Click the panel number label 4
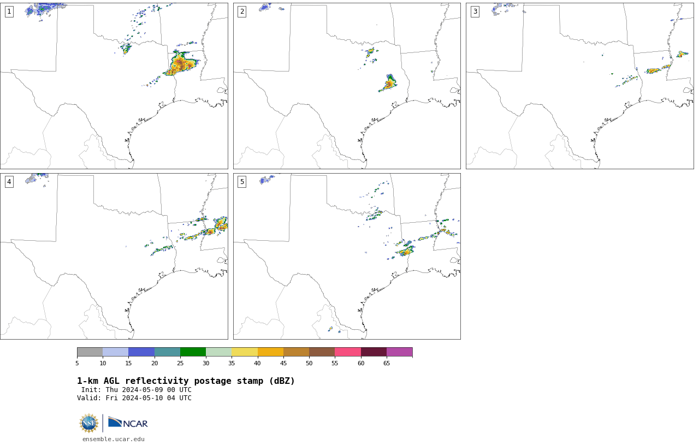Image resolution: width=699 pixels, height=445 pixels. pyautogui.click(x=9, y=182)
